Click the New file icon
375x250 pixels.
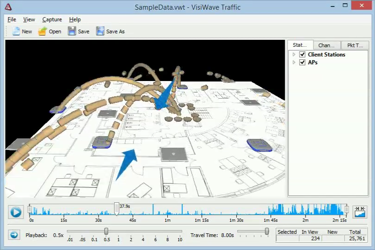[16, 31]
